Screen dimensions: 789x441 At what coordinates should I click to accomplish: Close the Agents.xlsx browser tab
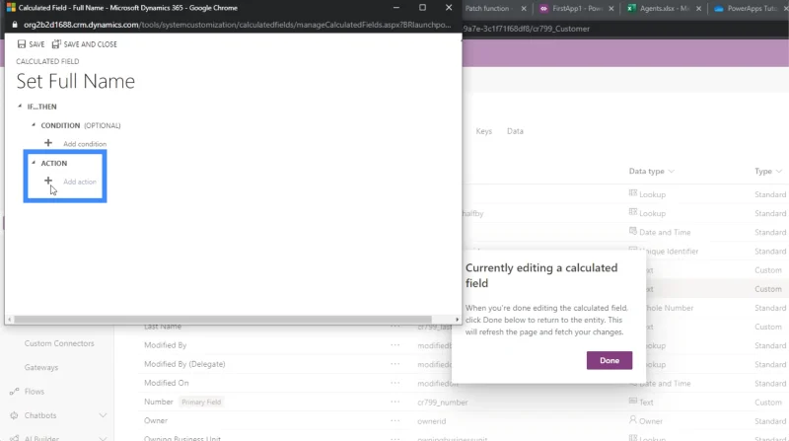pos(698,9)
